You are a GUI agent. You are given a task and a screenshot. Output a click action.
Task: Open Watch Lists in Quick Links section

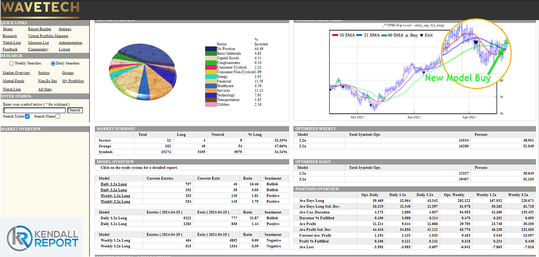point(12,43)
